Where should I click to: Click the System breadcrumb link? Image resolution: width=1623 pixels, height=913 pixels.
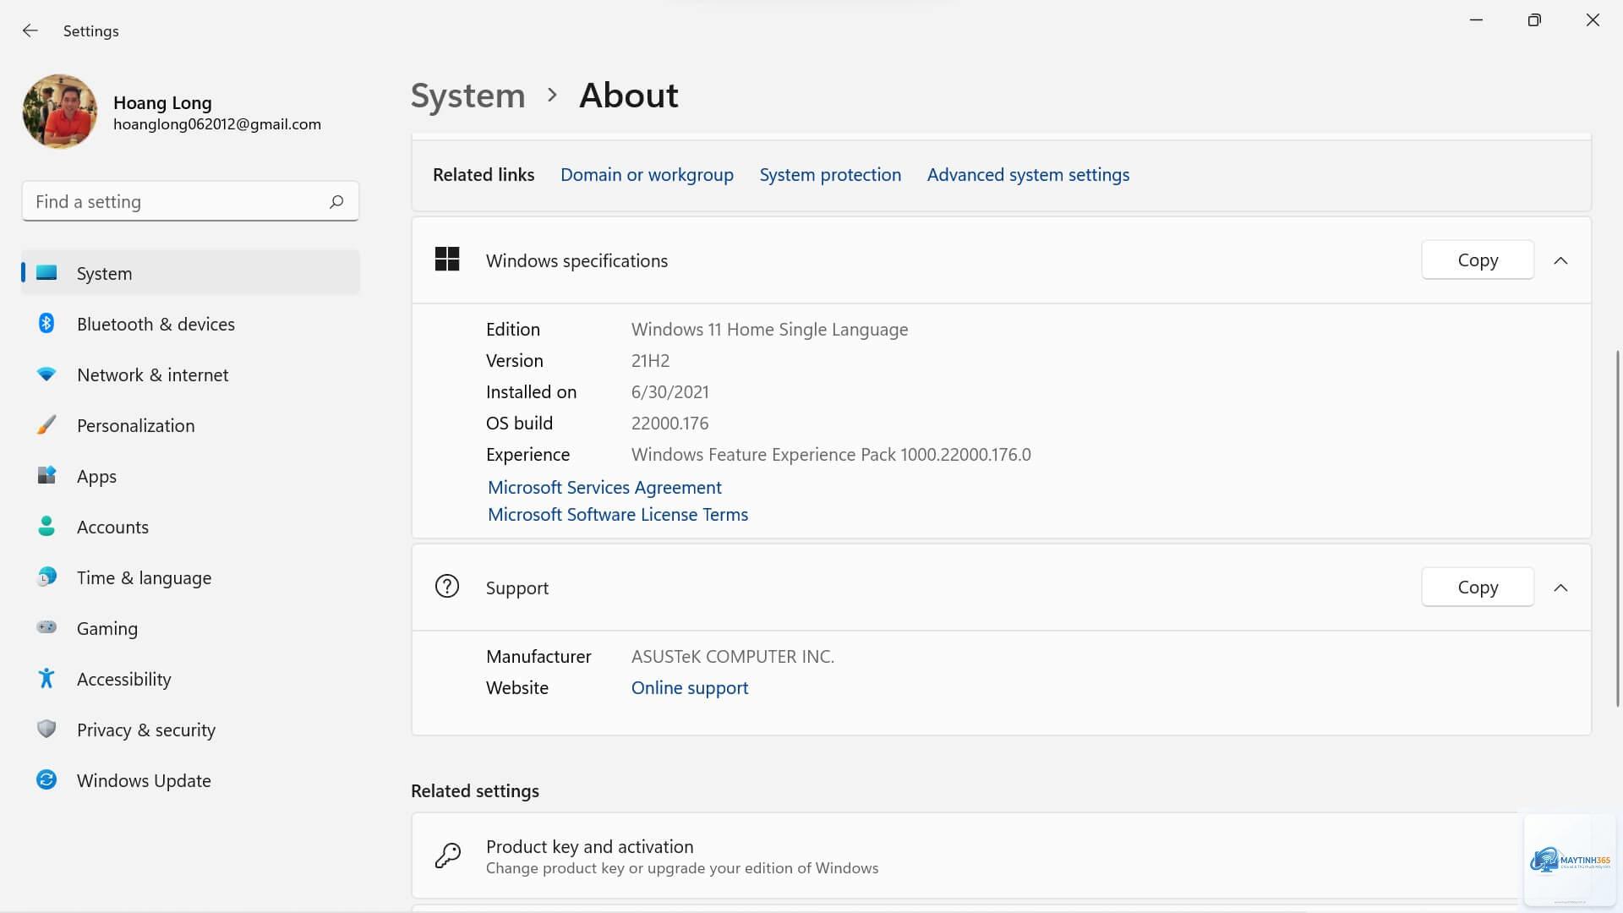point(467,96)
